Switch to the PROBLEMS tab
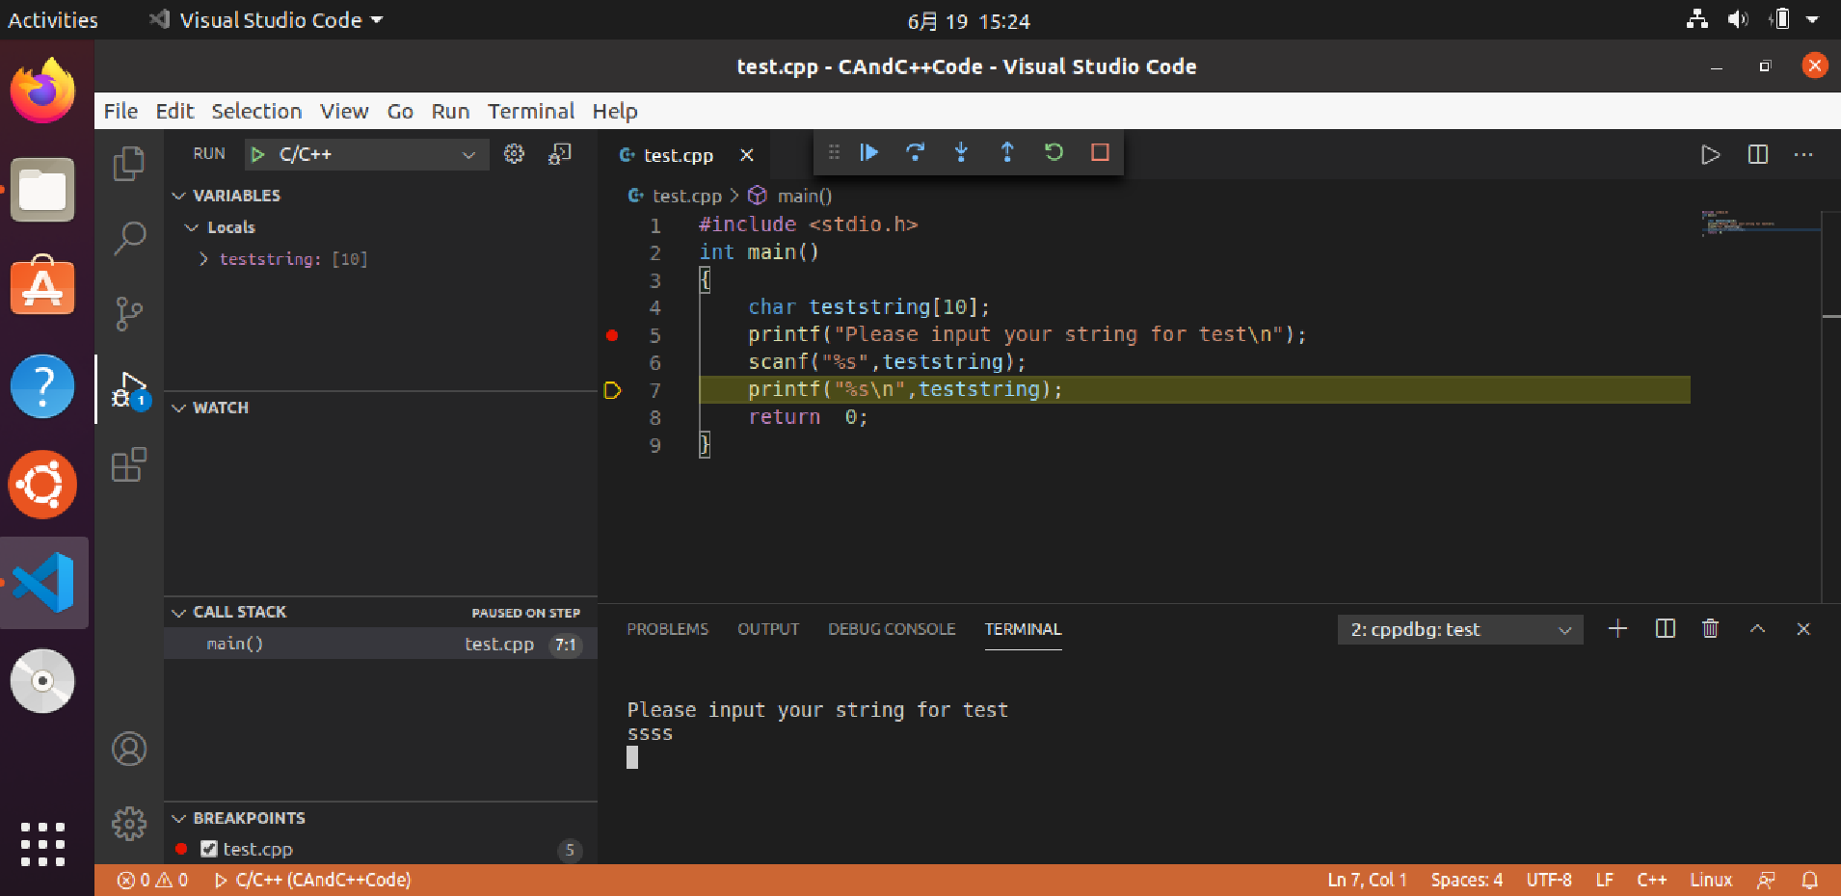This screenshot has width=1841, height=896. coord(668,629)
